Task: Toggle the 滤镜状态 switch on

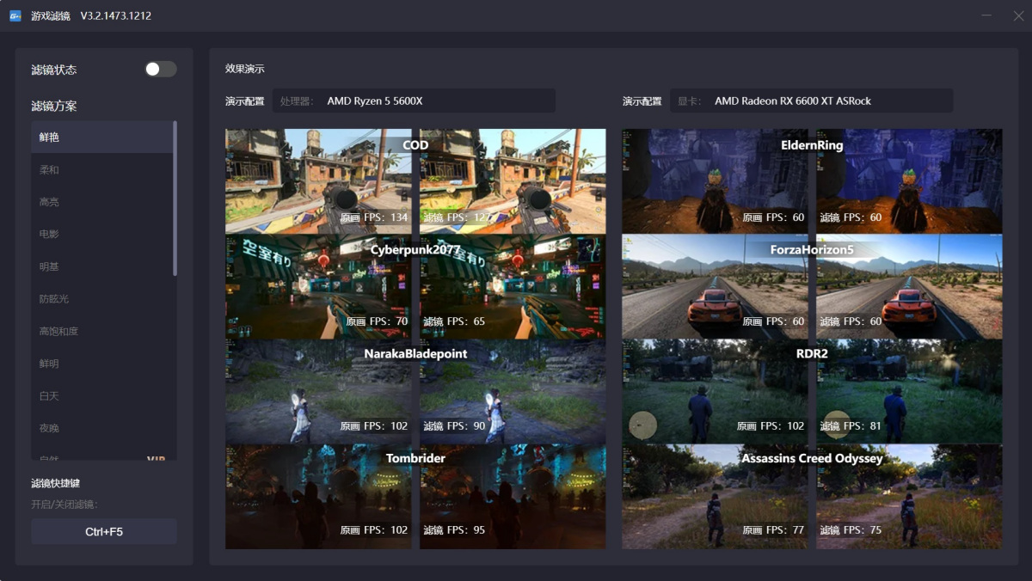Action: 161,70
